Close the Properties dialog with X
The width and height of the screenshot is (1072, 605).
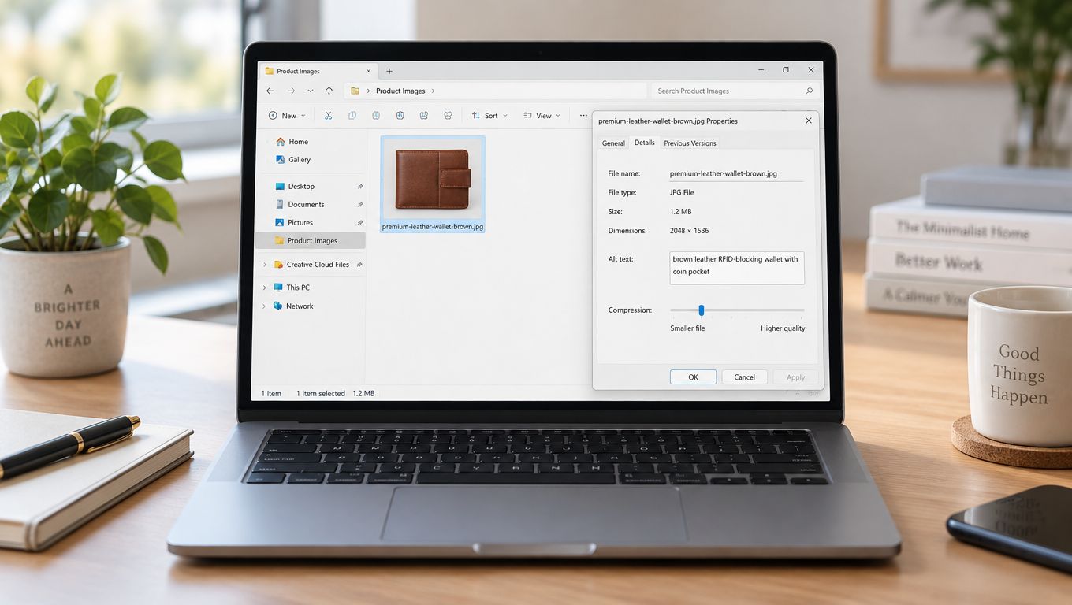(808, 121)
